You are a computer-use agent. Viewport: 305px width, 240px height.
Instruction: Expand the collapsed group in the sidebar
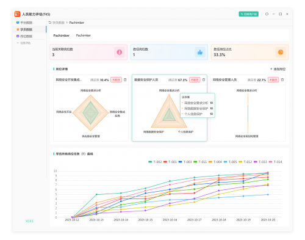(x=24, y=43)
